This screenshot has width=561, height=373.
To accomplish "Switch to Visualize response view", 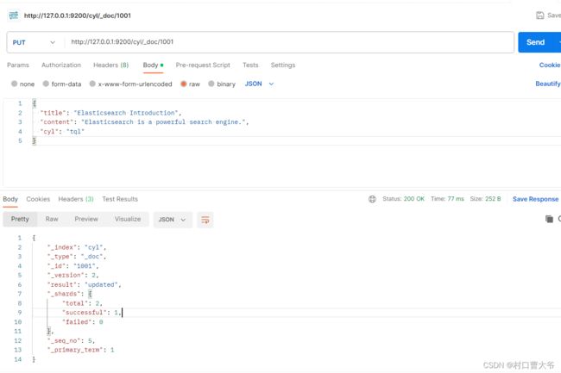I will (128, 219).
